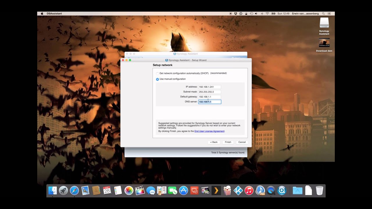Open Mail stamp icon in dock
The image size is (372, 209).
tap(85, 190)
